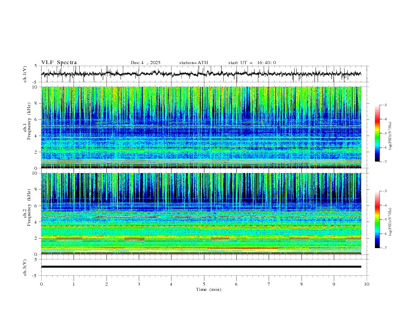Click ch.1 colorbar tick "-3"
The height and width of the screenshot is (319, 413).
click(x=384, y=105)
